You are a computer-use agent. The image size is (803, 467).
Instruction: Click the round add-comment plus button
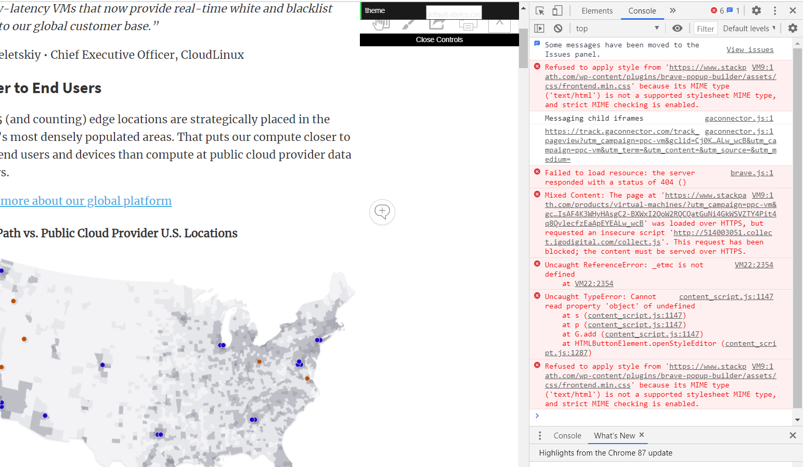click(x=382, y=212)
